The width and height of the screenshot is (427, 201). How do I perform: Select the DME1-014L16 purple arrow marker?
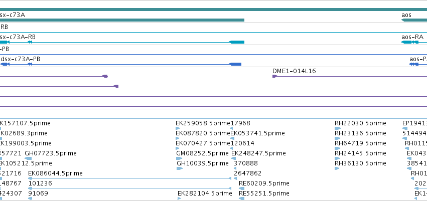pos(275,76)
